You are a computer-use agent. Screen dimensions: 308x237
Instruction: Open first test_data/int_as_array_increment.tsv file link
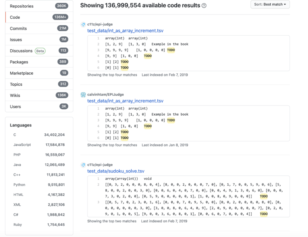tap(125, 31)
